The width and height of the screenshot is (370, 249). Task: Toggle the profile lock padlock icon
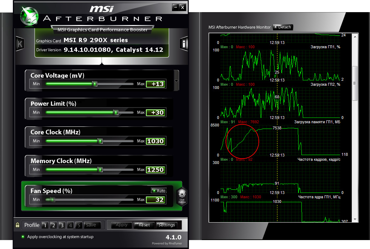click(x=18, y=225)
